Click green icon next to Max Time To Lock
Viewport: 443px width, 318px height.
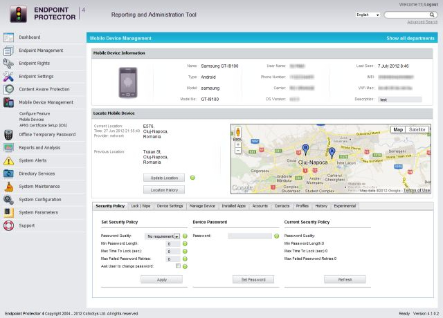point(185,252)
